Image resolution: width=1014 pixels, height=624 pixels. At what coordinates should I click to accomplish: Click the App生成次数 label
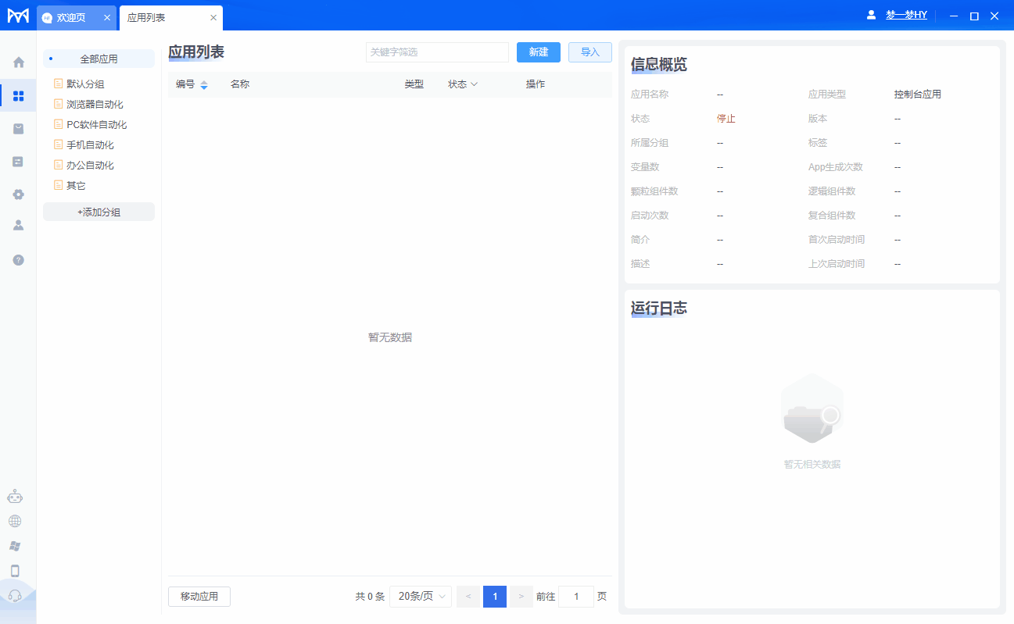click(836, 167)
